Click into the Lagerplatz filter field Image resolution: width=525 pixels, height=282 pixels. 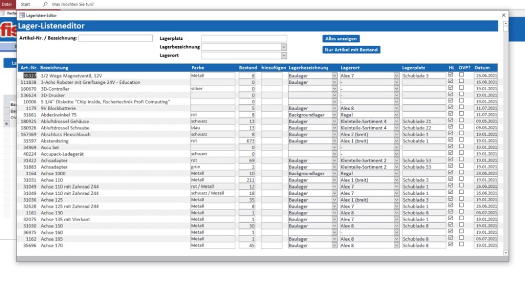(x=244, y=38)
